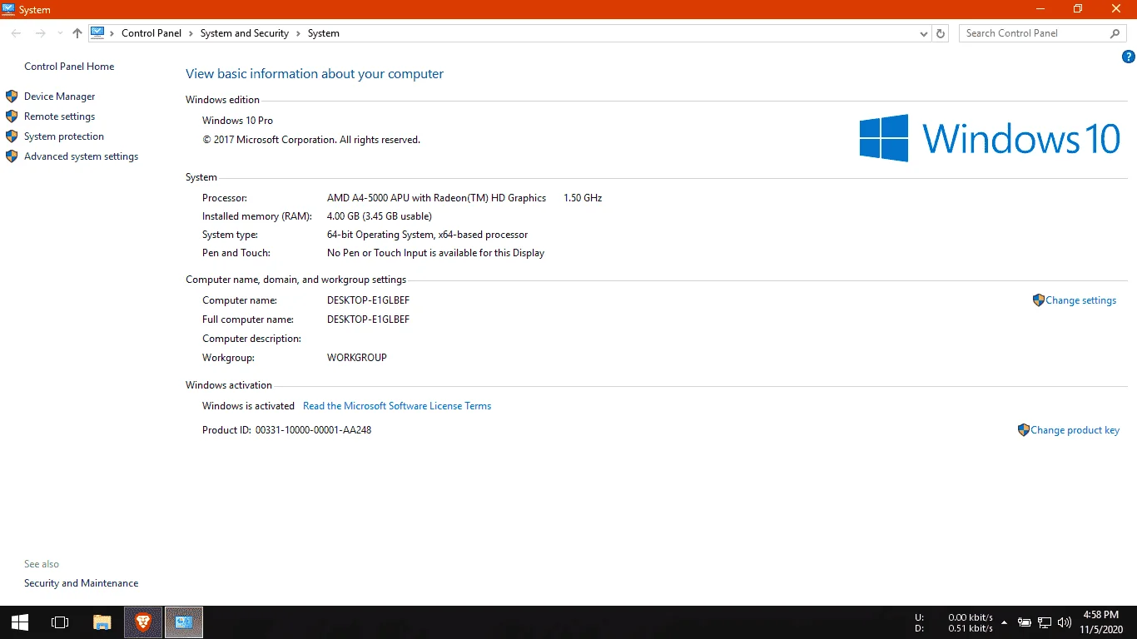This screenshot has width=1137, height=639.
Task: Click the full computer name DESKTOP-E1GLBEF value
Action: pyautogui.click(x=368, y=319)
